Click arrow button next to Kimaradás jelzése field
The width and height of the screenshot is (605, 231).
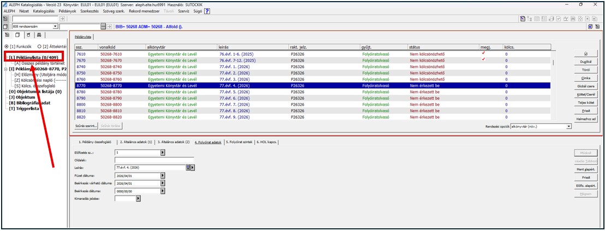click(x=138, y=198)
